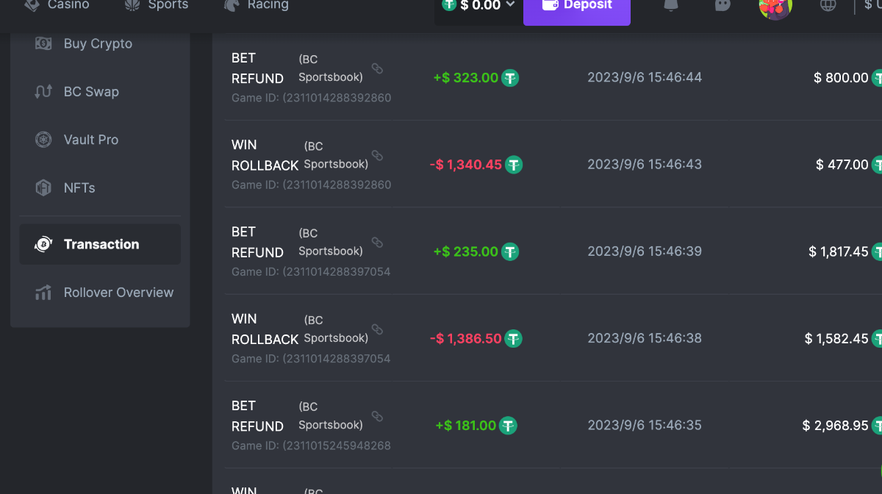This screenshot has width=882, height=494.
Task: Select the Transaction sidebar item
Action: click(101, 244)
